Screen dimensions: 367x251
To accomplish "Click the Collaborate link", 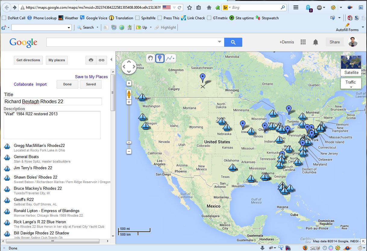I will 24,84.
